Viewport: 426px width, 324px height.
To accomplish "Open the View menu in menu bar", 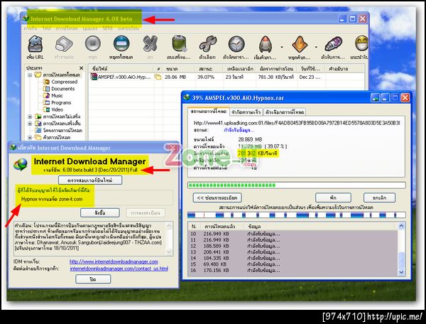I will [x=90, y=28].
